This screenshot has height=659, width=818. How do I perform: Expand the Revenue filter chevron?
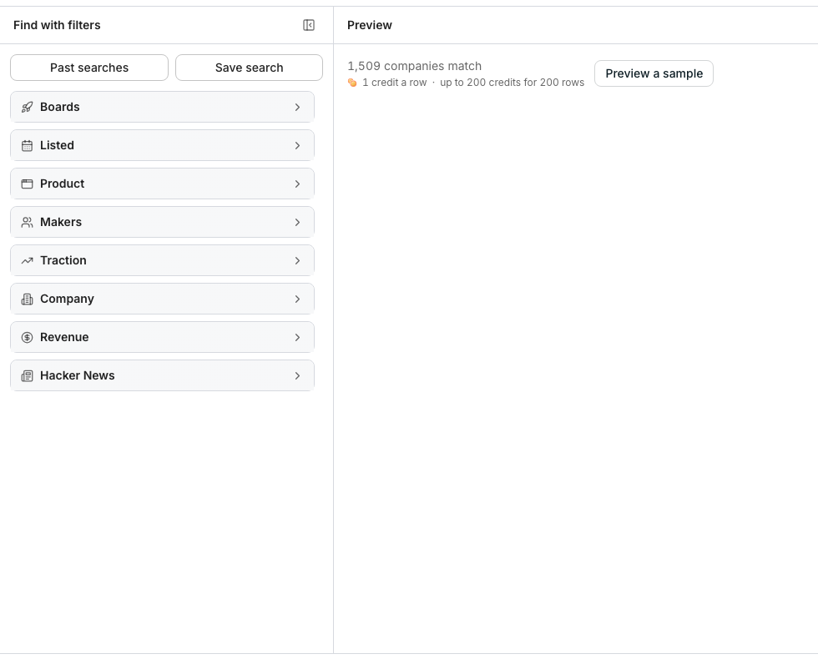click(x=297, y=337)
